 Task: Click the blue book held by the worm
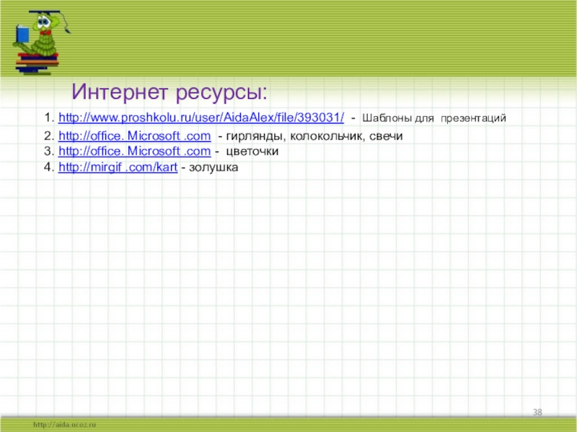pos(22,35)
